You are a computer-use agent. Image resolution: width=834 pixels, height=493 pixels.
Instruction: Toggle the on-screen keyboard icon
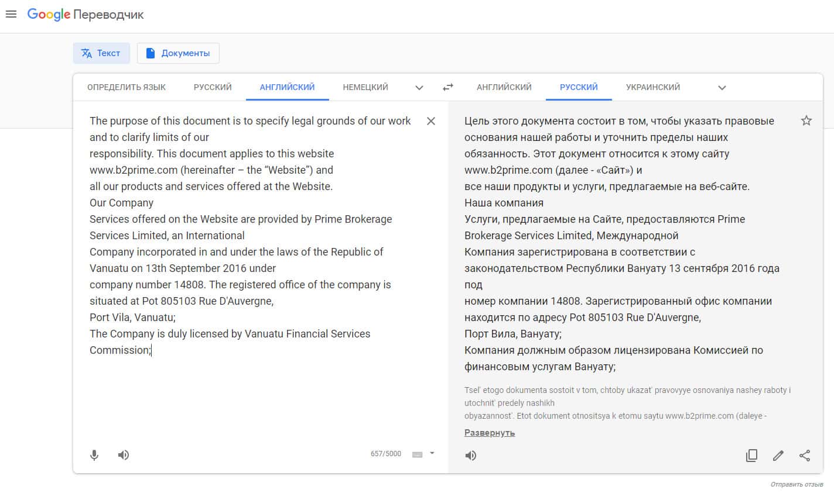[418, 454]
